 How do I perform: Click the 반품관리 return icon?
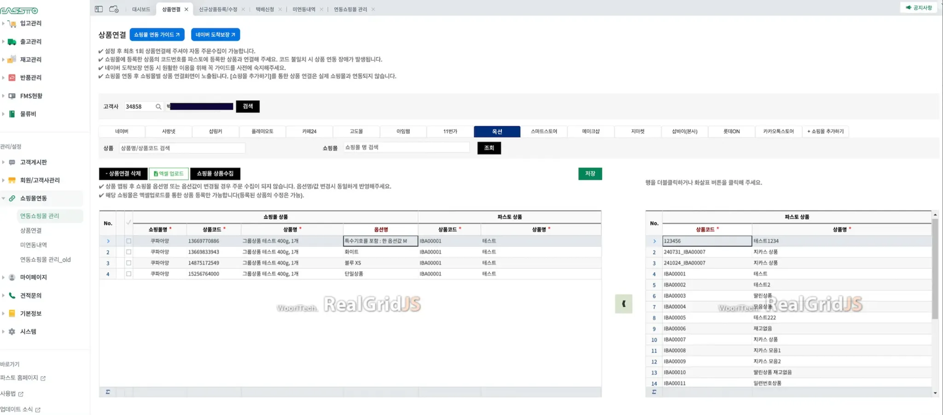12,78
